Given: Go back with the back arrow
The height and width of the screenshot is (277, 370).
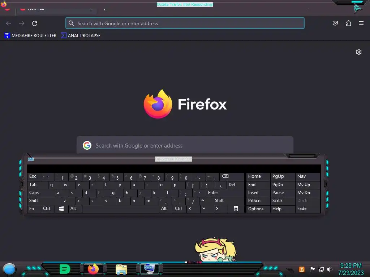Looking at the screenshot, I should pos(9,23).
